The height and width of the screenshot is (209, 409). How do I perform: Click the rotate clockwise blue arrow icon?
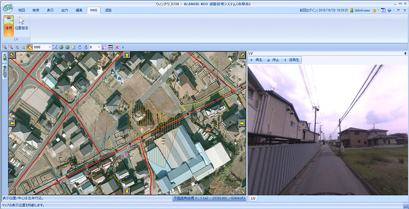coord(80,47)
